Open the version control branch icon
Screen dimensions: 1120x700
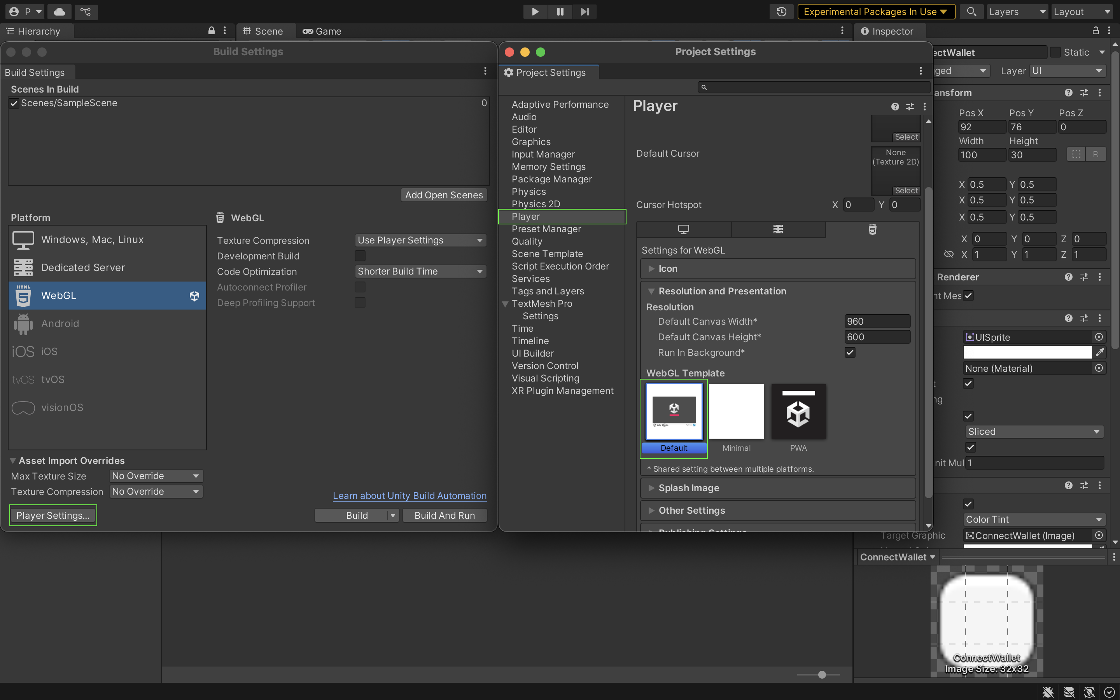86,12
